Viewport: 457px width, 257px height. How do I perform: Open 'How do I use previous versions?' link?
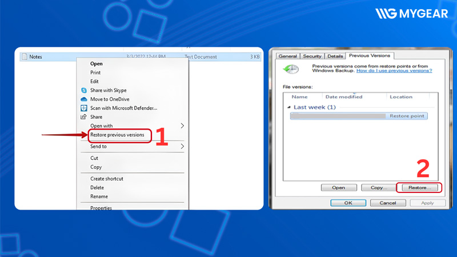(x=394, y=71)
